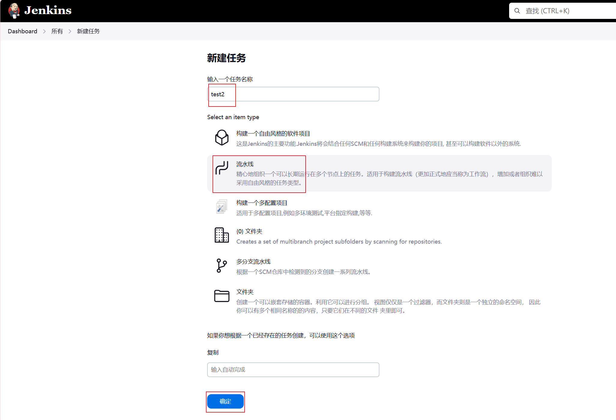Select the folder (文件夹) icon

pos(222,296)
